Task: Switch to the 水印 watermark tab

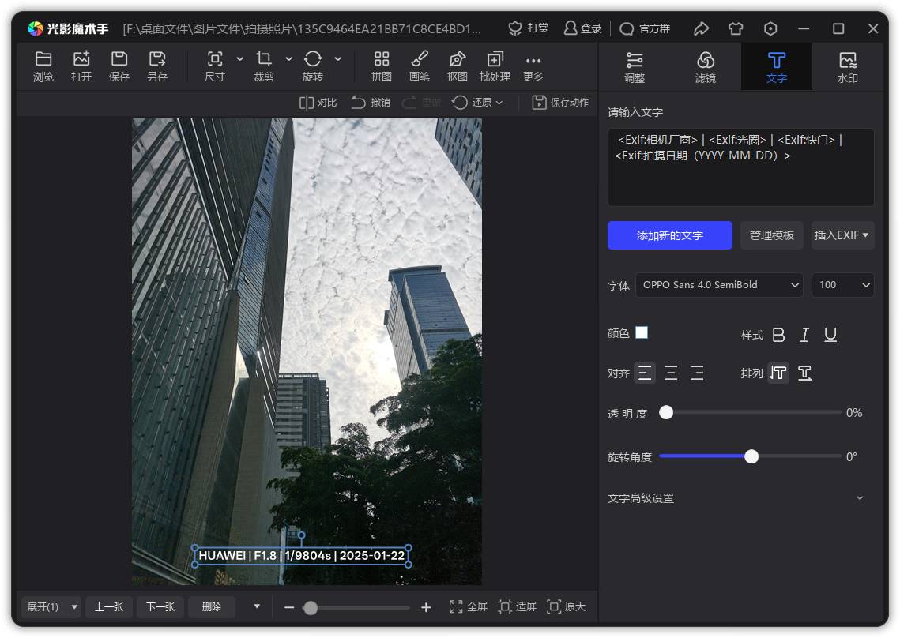Action: pos(847,67)
